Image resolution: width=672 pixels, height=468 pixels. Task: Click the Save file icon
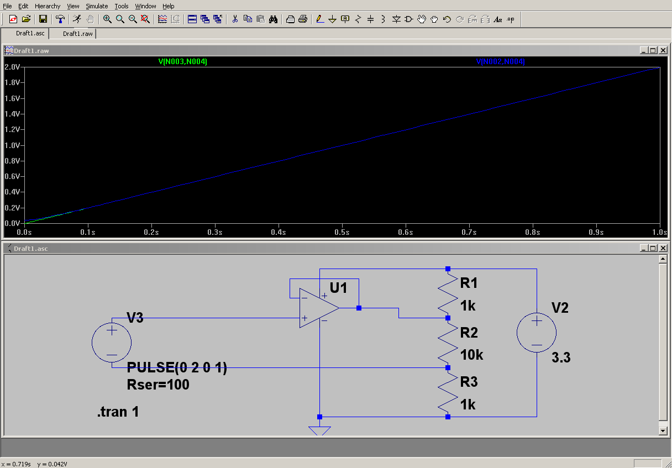(43, 19)
